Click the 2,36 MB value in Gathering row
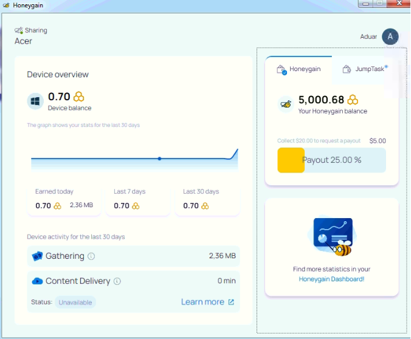Image resolution: width=411 pixels, height=339 pixels. [x=223, y=256]
